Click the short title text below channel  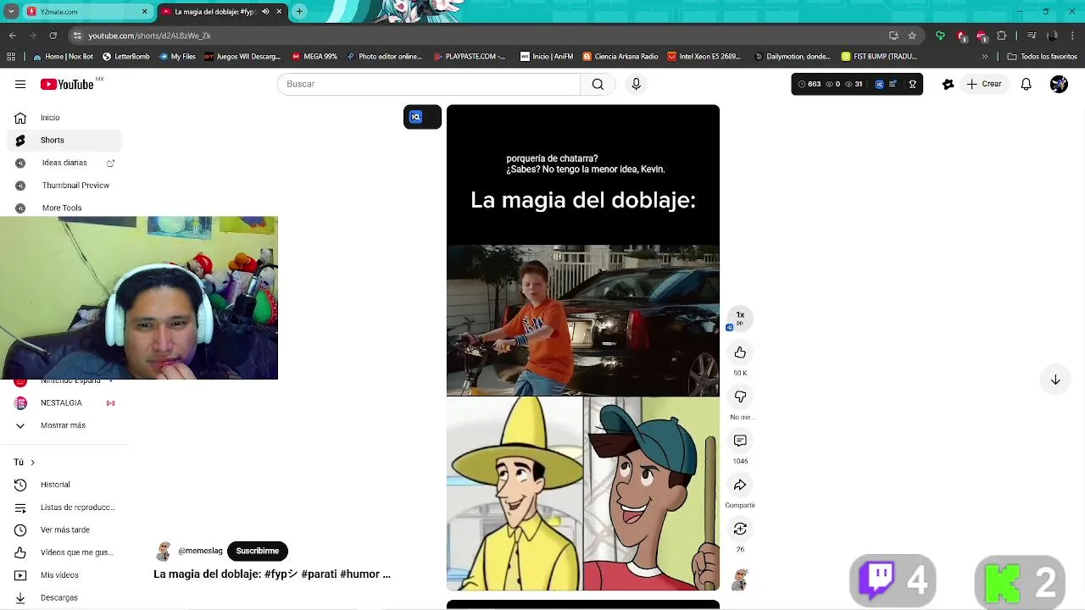[272, 574]
